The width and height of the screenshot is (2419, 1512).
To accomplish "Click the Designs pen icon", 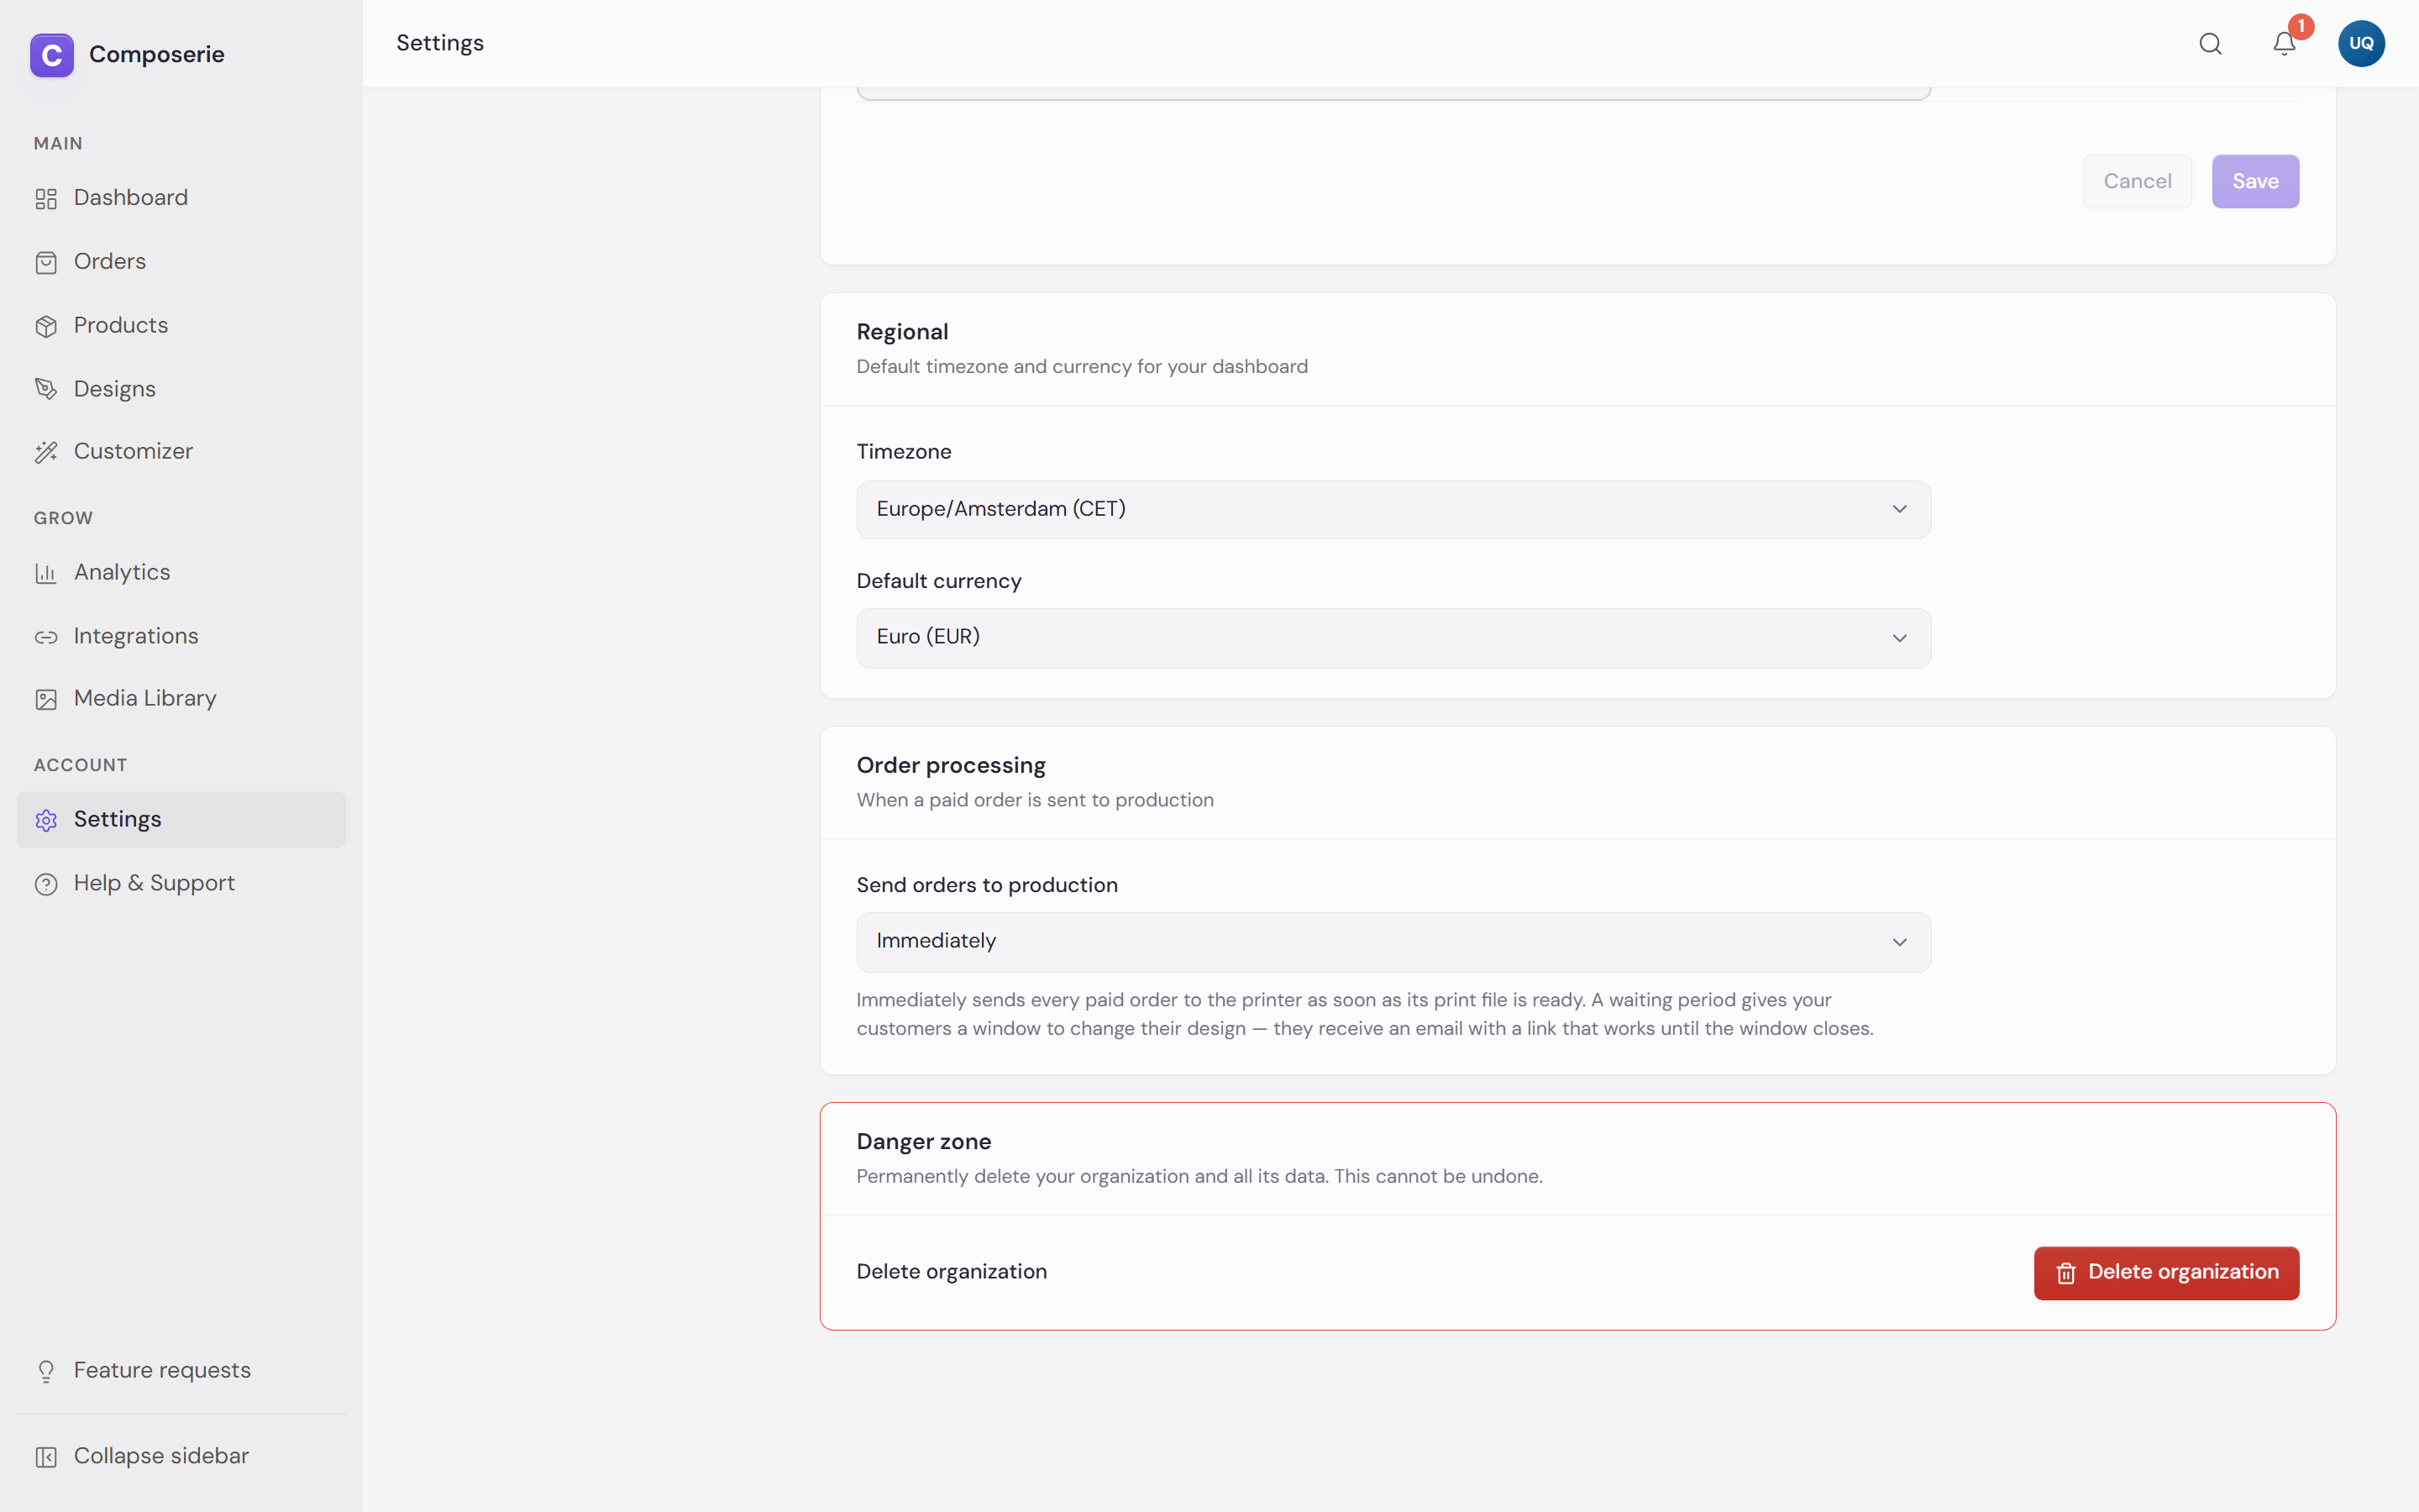I will pyautogui.click(x=46, y=389).
